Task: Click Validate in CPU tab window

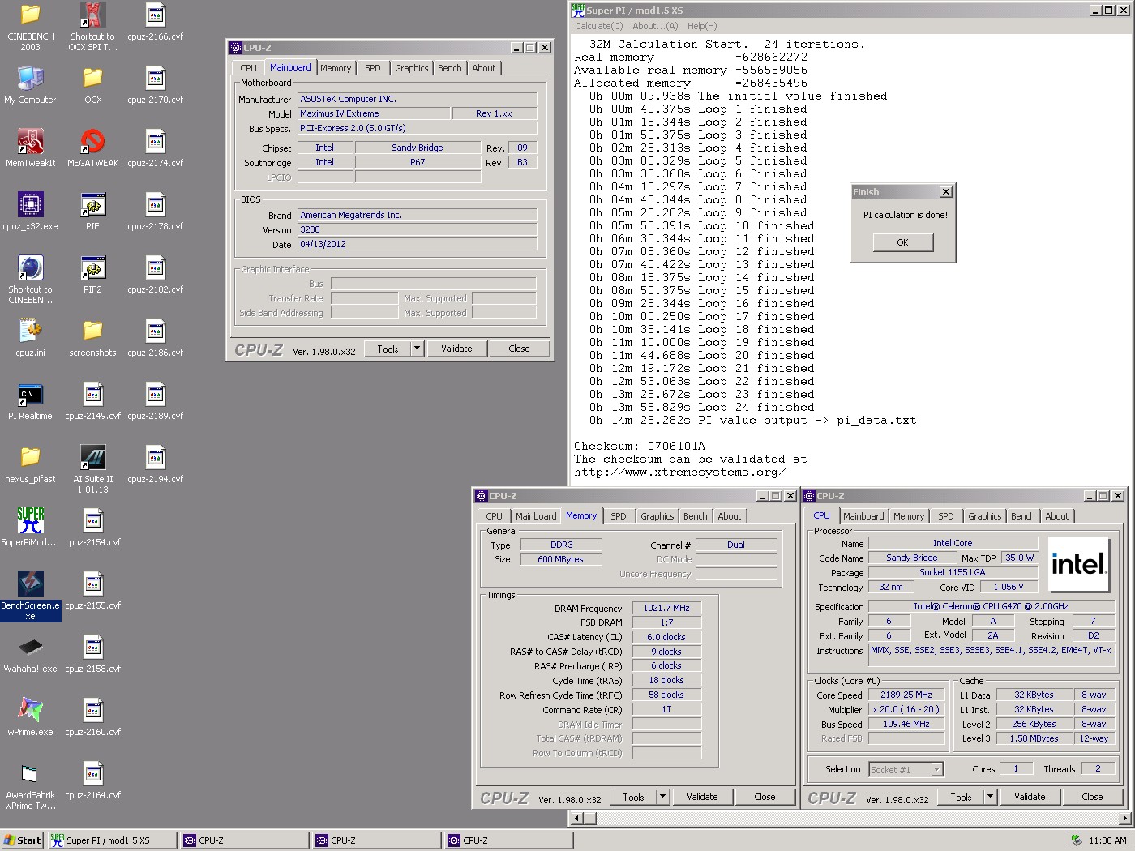Action: click(x=1030, y=797)
